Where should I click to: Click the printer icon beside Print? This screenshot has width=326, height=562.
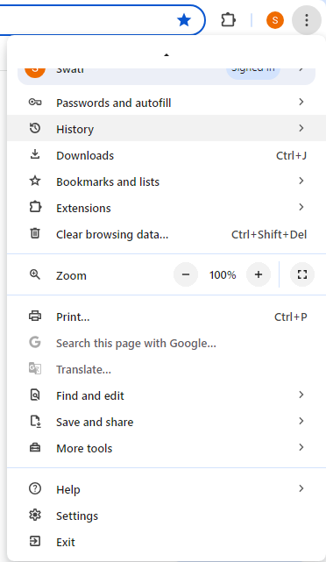[x=35, y=317]
